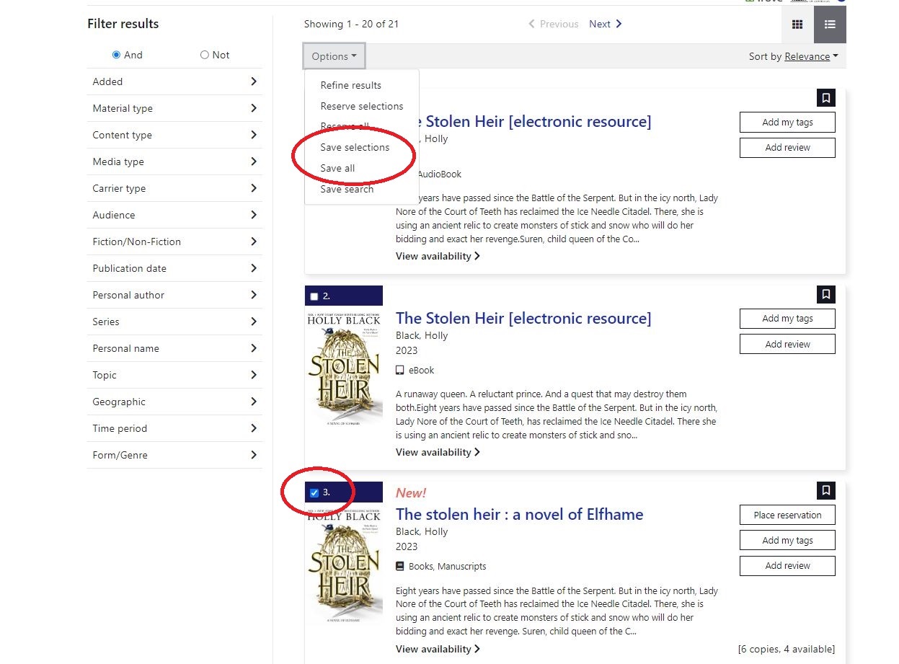Add review to the eBook result
This screenshot has width=899, height=664.
point(787,345)
